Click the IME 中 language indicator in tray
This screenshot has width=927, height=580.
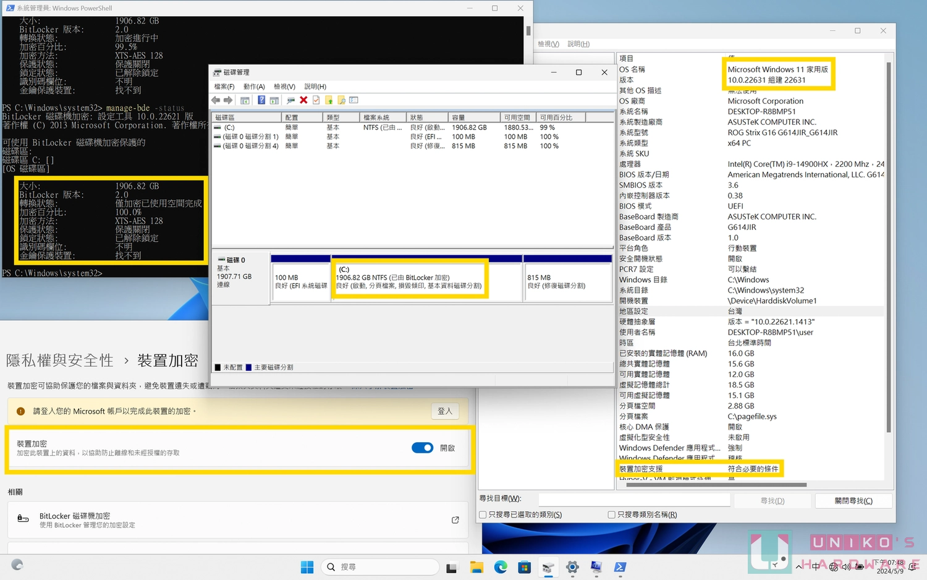click(816, 566)
